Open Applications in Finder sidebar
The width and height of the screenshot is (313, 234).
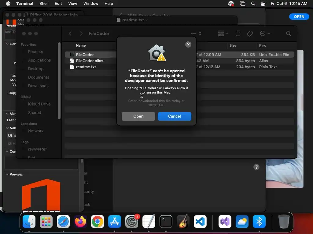(39, 60)
